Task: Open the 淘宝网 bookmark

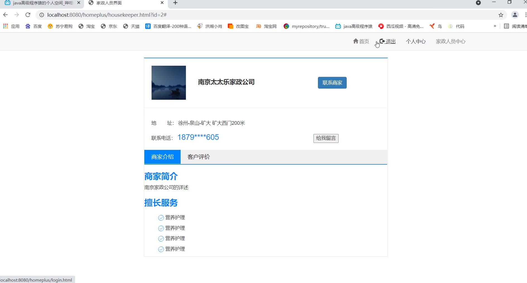Action: (x=266, y=26)
